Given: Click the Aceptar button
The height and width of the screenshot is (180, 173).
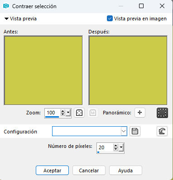Looking at the screenshot, I should click(52, 171).
